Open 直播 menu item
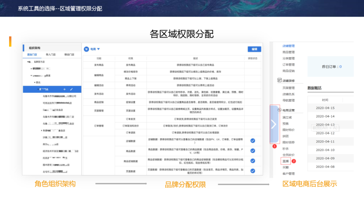The width and height of the screenshot is (364, 204). click(285, 161)
